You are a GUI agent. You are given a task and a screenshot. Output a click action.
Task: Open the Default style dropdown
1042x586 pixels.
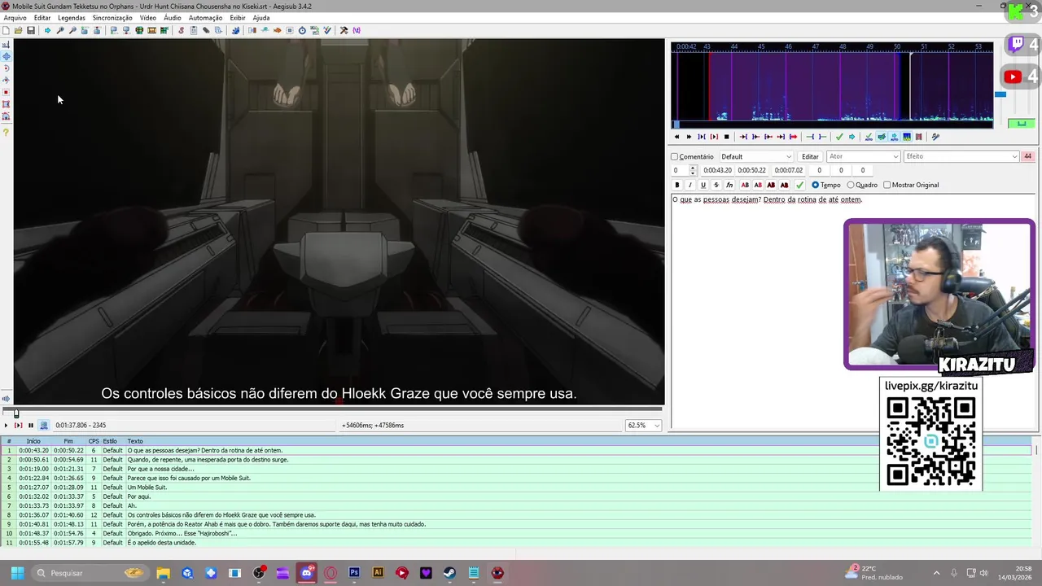tap(755, 156)
